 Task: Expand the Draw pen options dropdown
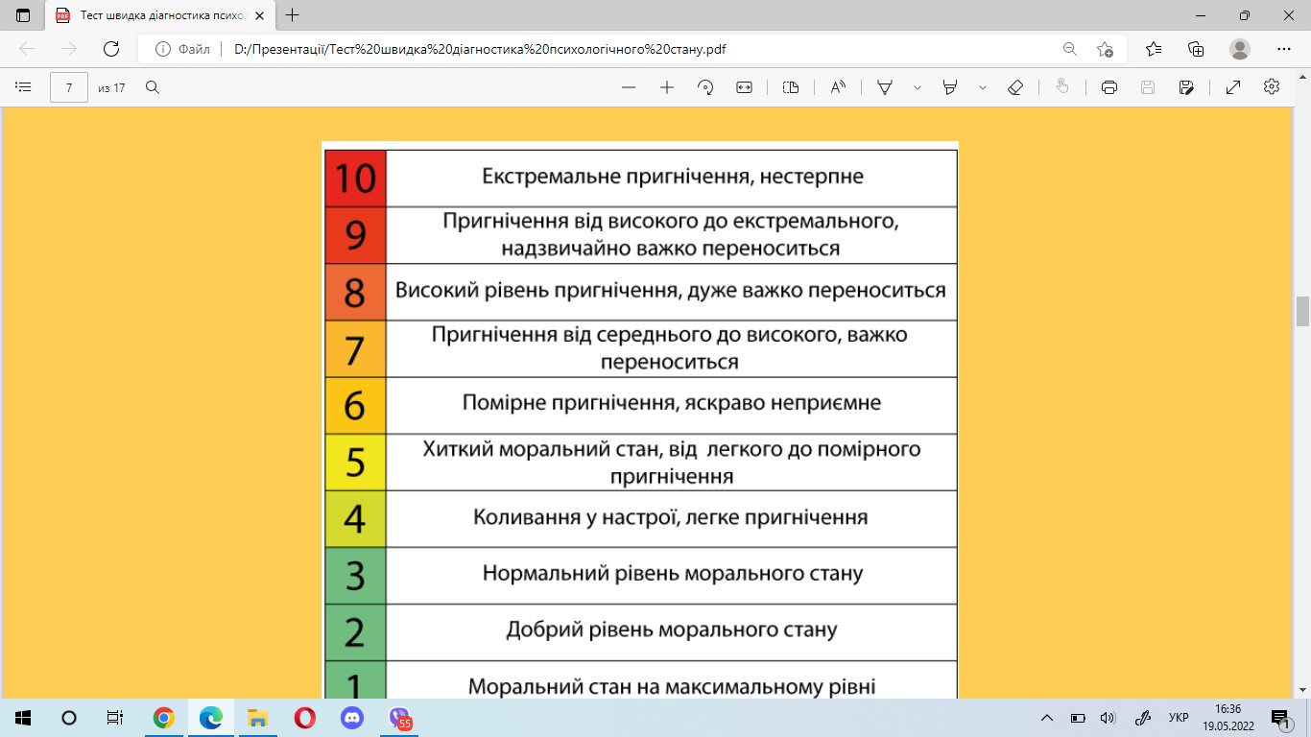[x=918, y=87]
